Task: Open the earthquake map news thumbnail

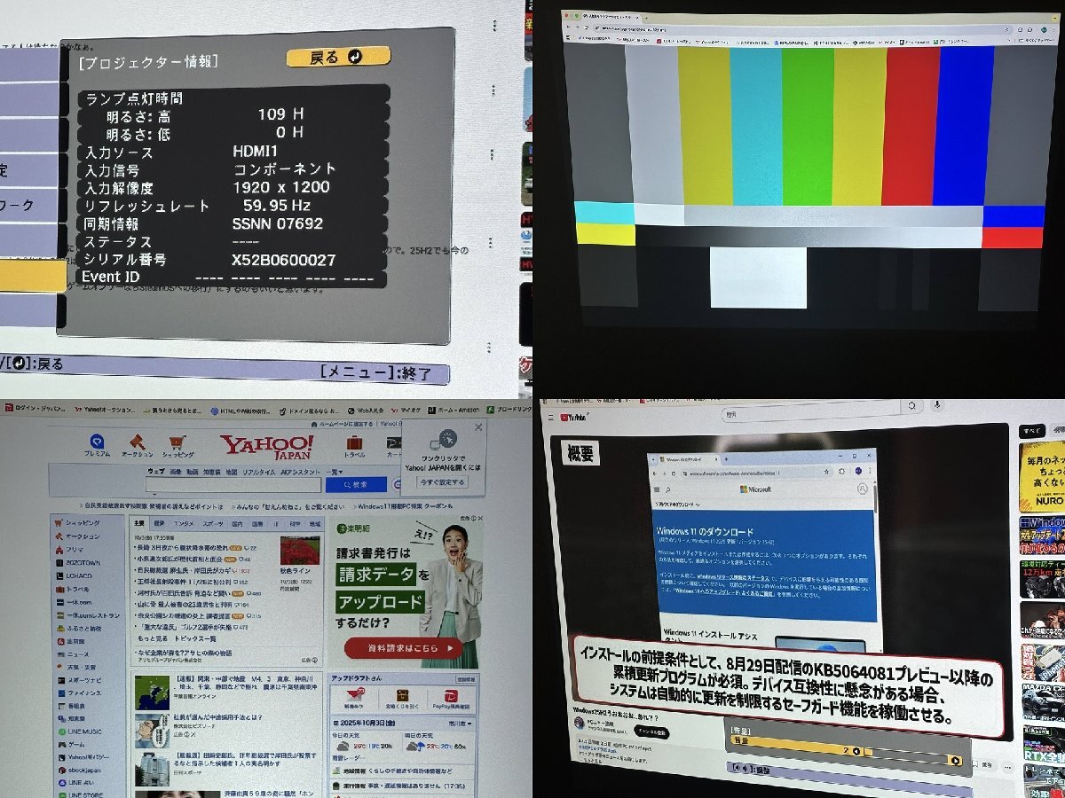Action: 152,692
